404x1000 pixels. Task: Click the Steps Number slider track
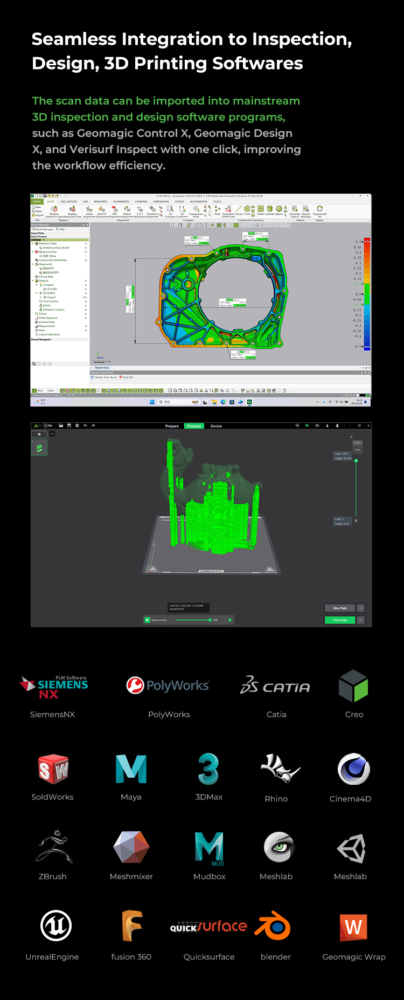pyautogui.click(x=192, y=620)
